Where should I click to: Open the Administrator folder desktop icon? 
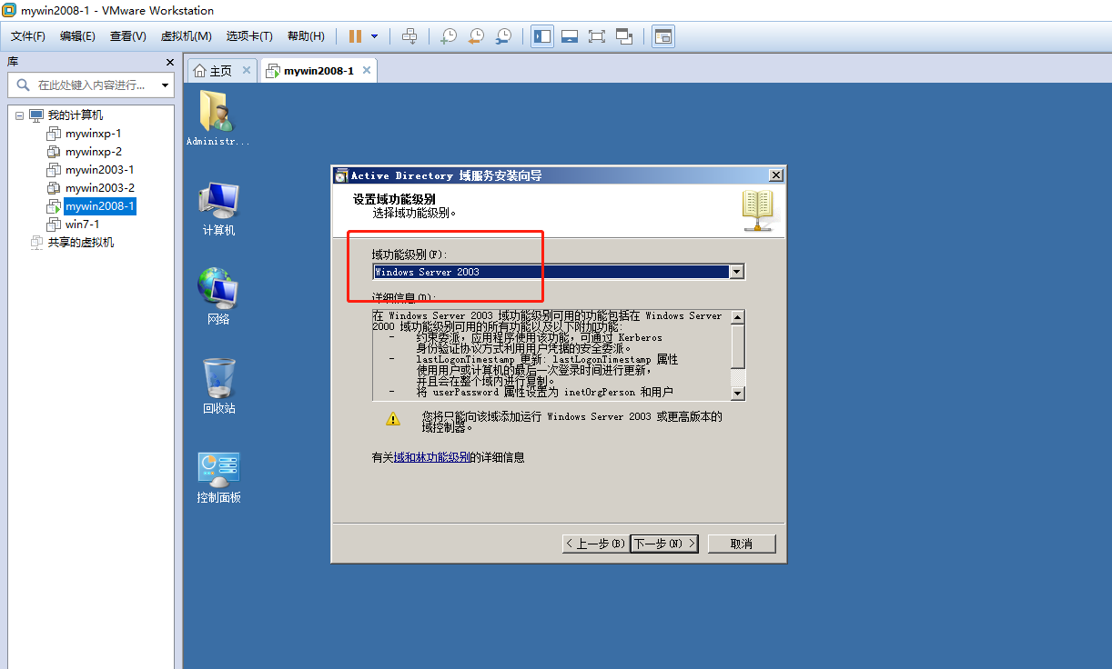point(218,118)
